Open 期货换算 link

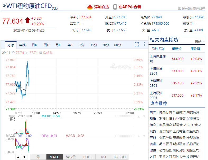(x=193, y=112)
